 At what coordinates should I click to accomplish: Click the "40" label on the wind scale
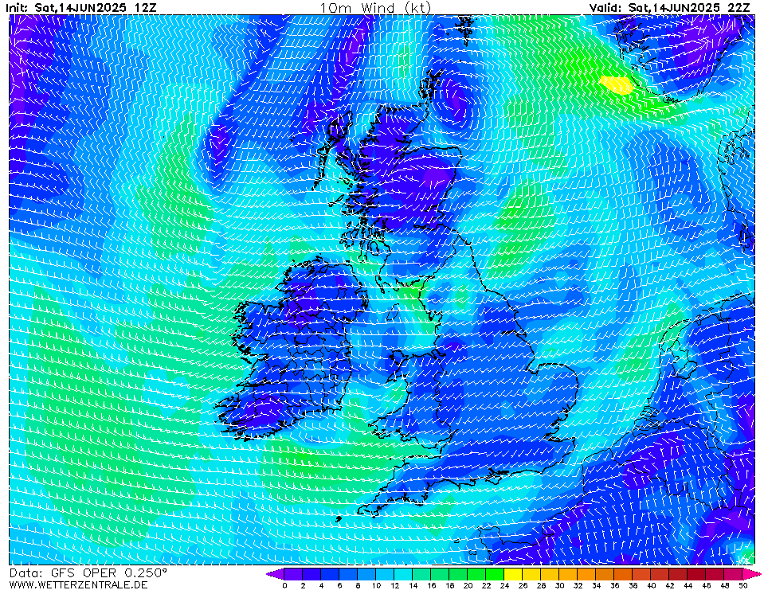(x=652, y=585)
